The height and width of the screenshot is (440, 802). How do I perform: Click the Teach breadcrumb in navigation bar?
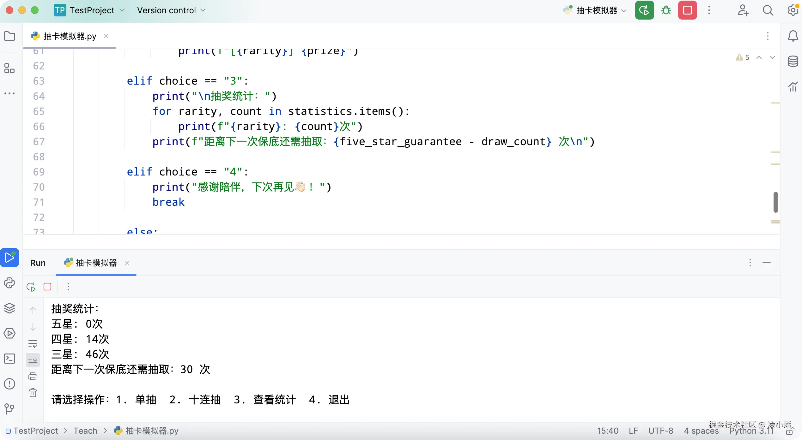pyautogui.click(x=85, y=431)
